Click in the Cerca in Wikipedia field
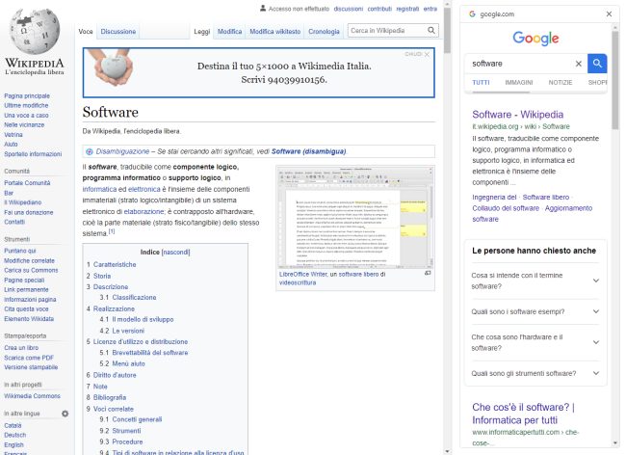Viewport: 626px width, 455px height. (387, 30)
